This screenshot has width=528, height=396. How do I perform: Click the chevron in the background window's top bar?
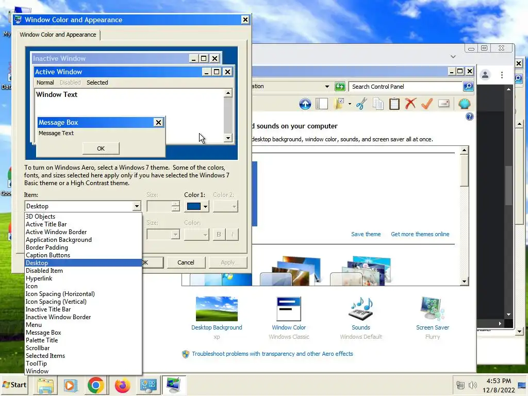point(453,57)
